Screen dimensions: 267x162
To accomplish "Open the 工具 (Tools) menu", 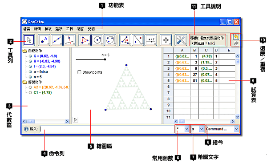I will tap(70, 29).
